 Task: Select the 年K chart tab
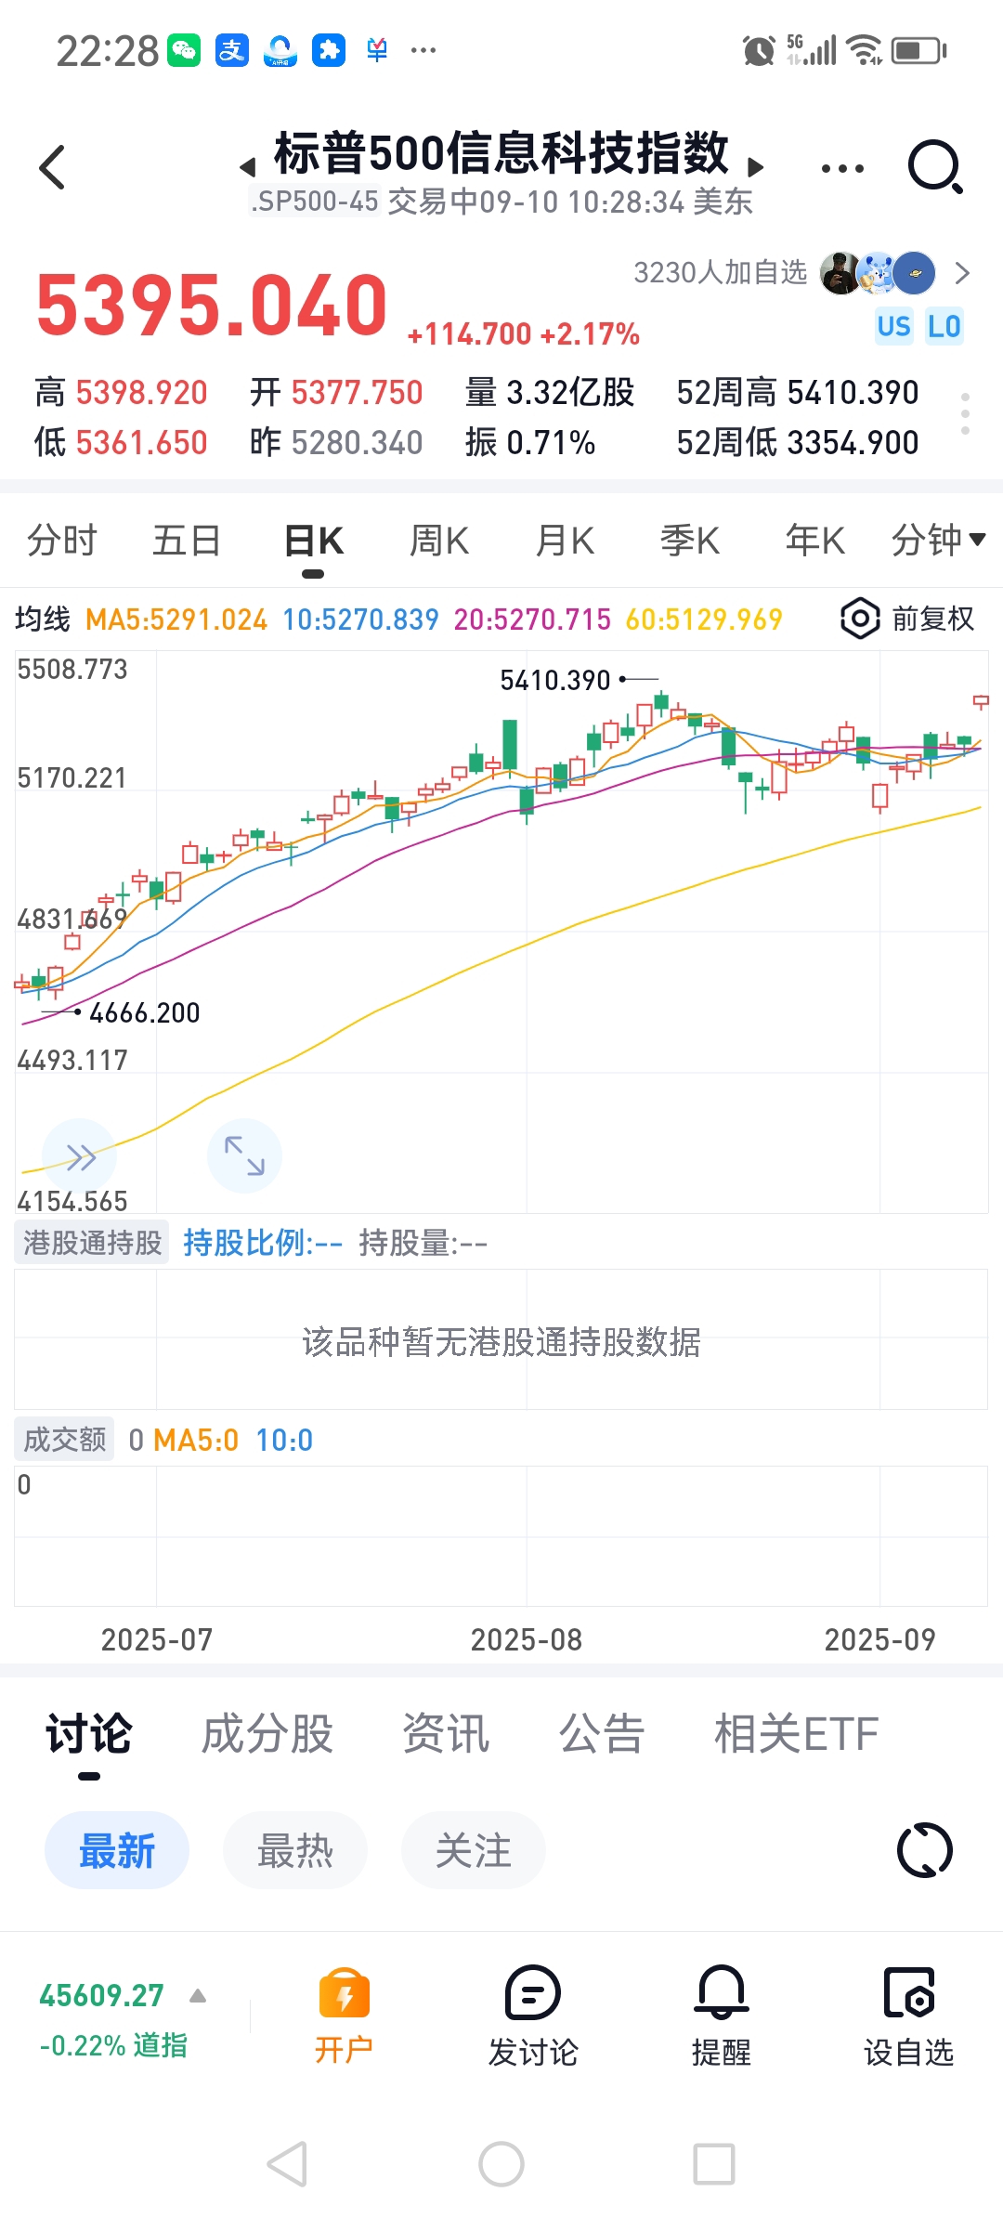[815, 540]
